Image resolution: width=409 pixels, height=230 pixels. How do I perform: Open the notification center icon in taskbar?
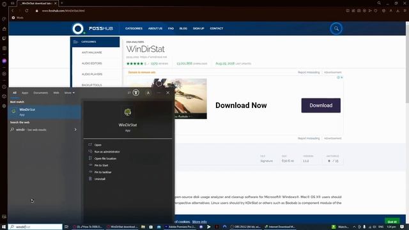pyautogui.click(x=402, y=227)
